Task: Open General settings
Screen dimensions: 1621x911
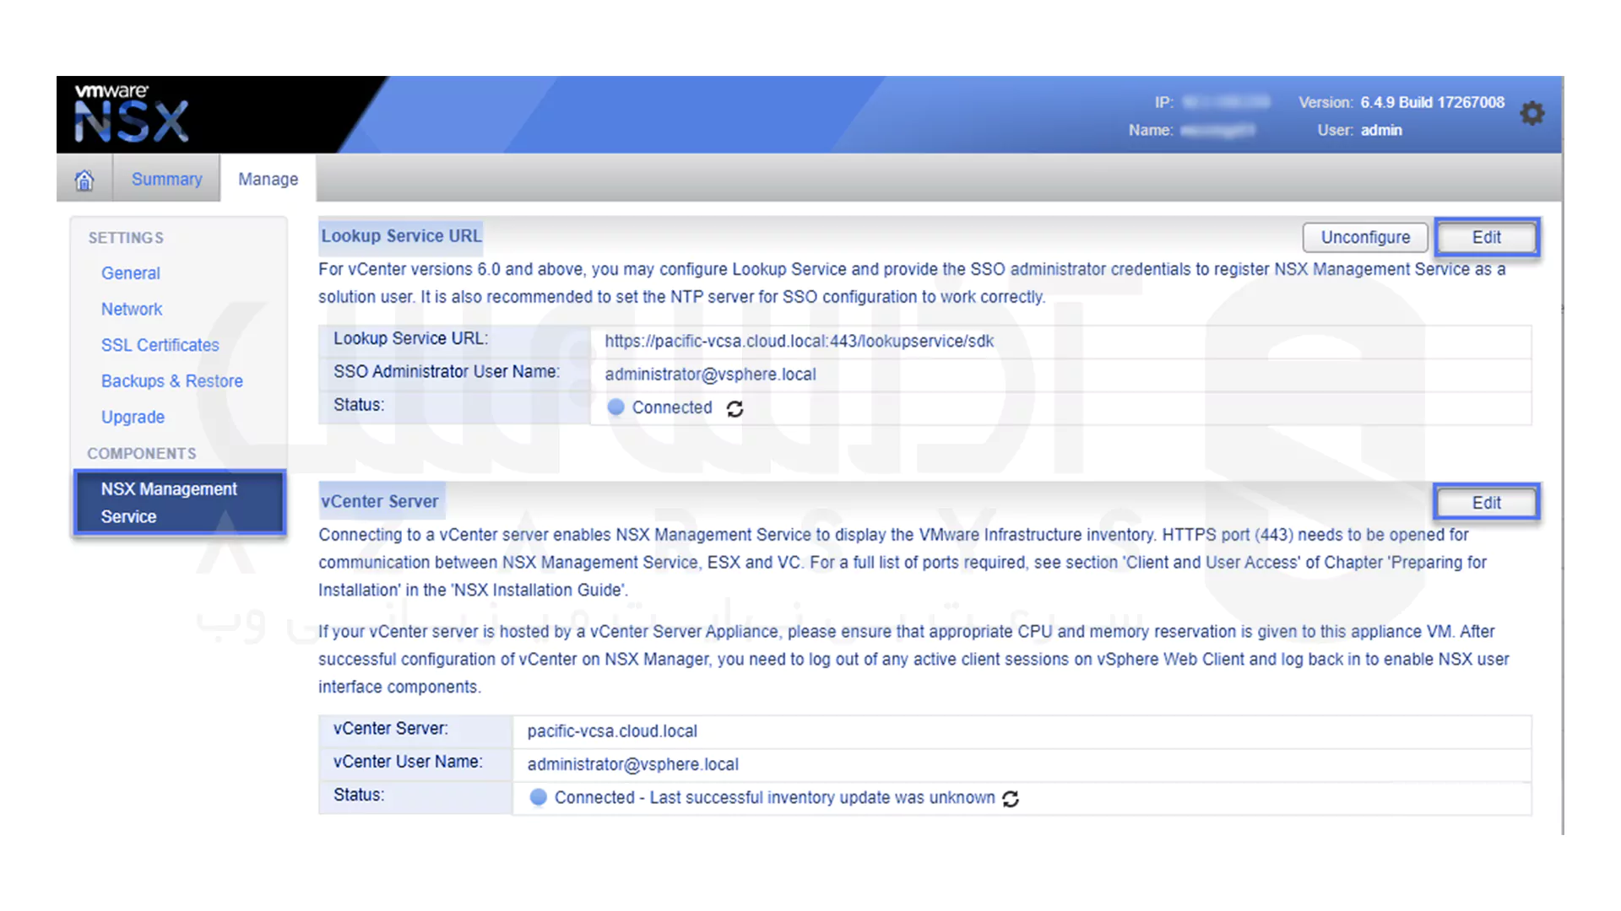Action: [131, 273]
